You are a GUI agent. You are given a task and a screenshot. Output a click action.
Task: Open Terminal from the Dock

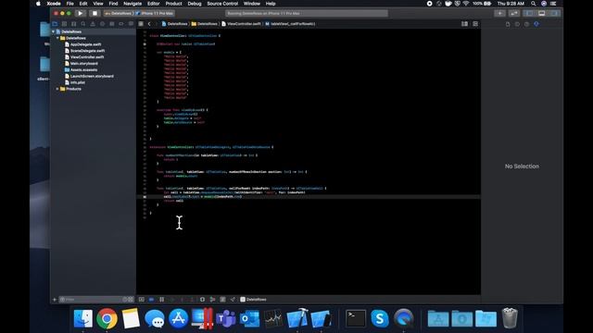[356, 318]
